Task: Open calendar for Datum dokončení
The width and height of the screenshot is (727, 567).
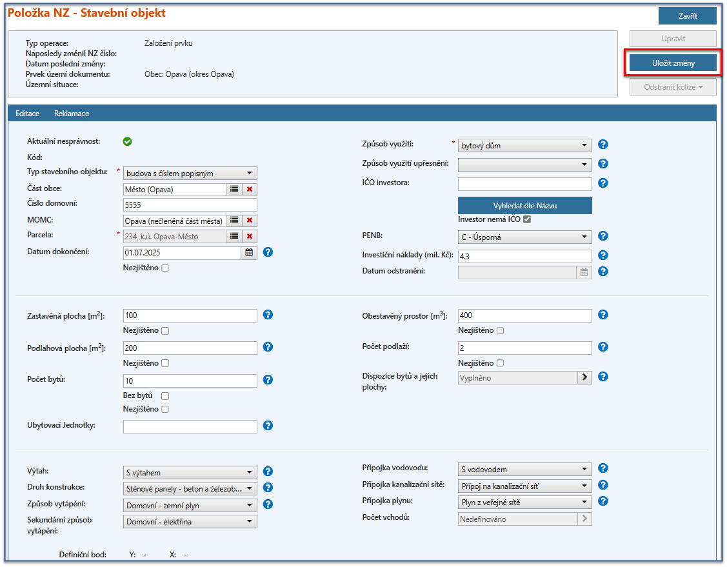Action: (249, 253)
